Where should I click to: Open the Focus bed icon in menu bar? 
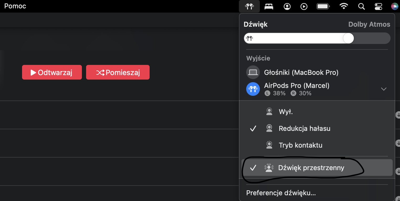coord(269,6)
